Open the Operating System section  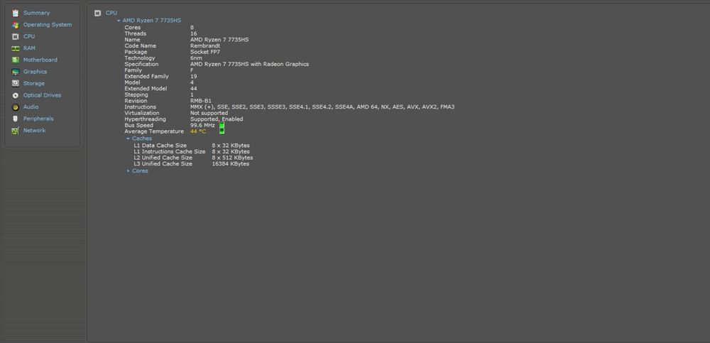click(48, 25)
